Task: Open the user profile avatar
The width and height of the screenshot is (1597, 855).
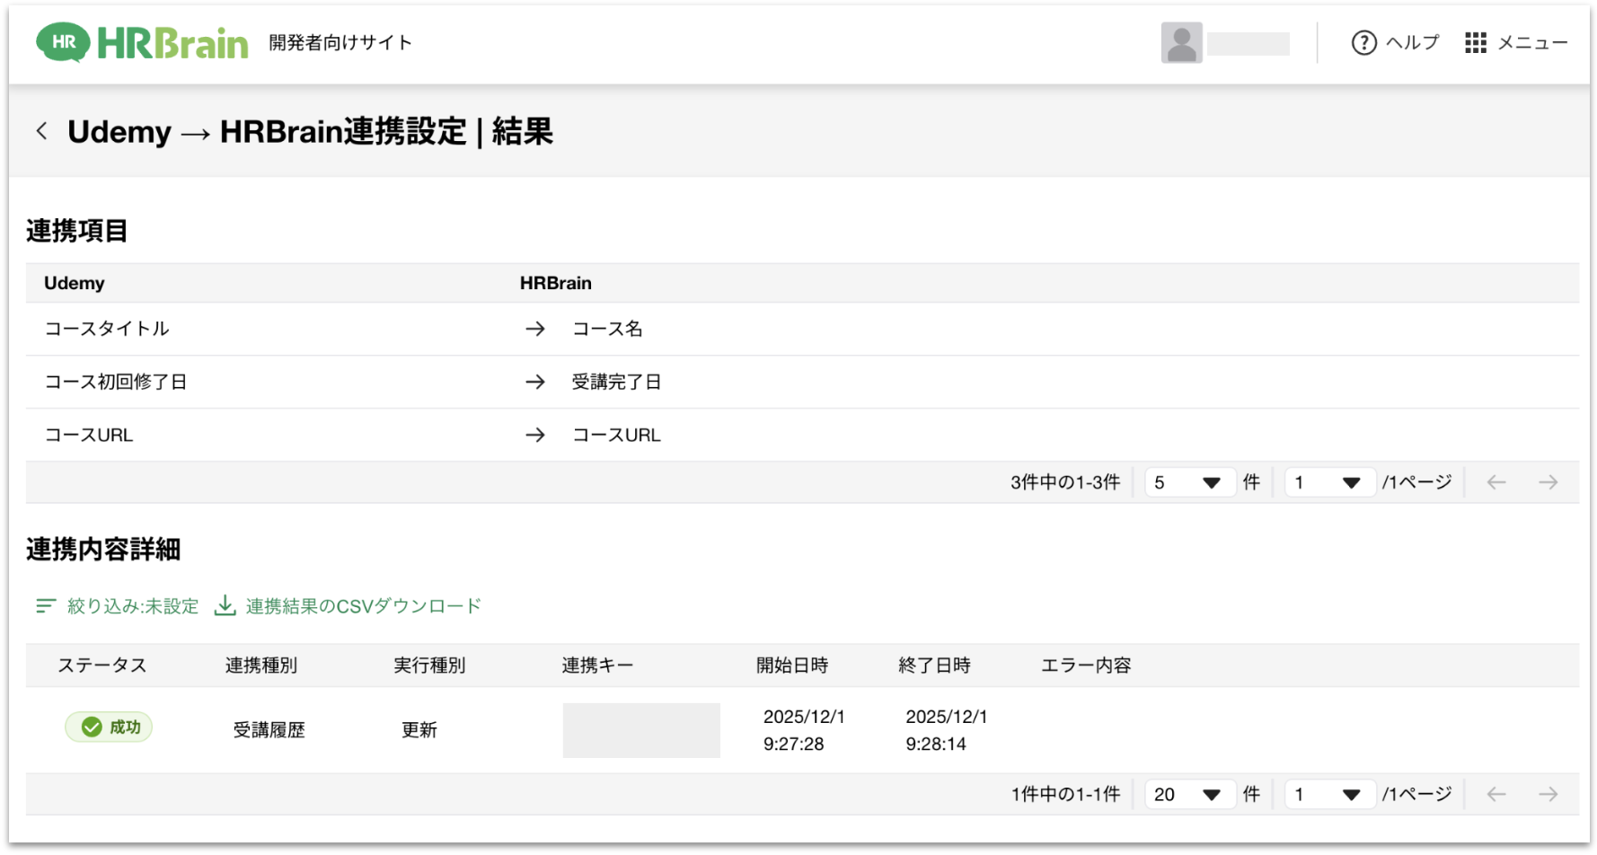Action: [x=1181, y=42]
